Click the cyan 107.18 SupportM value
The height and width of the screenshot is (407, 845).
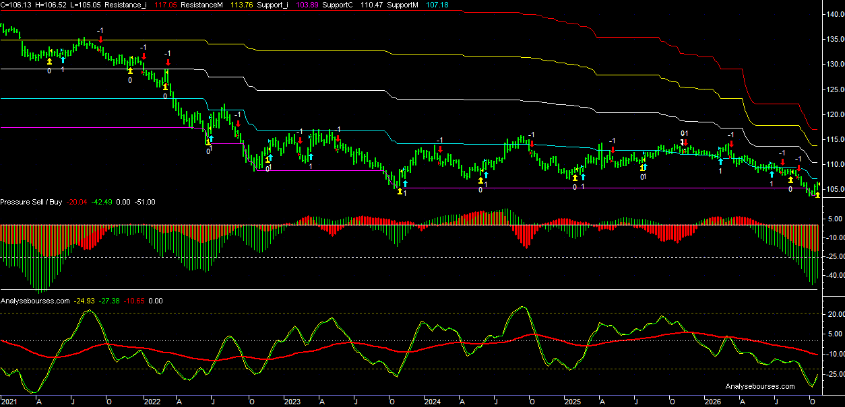tap(438, 5)
